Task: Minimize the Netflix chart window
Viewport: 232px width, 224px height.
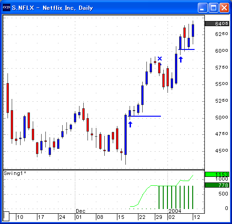Action: 203,7
